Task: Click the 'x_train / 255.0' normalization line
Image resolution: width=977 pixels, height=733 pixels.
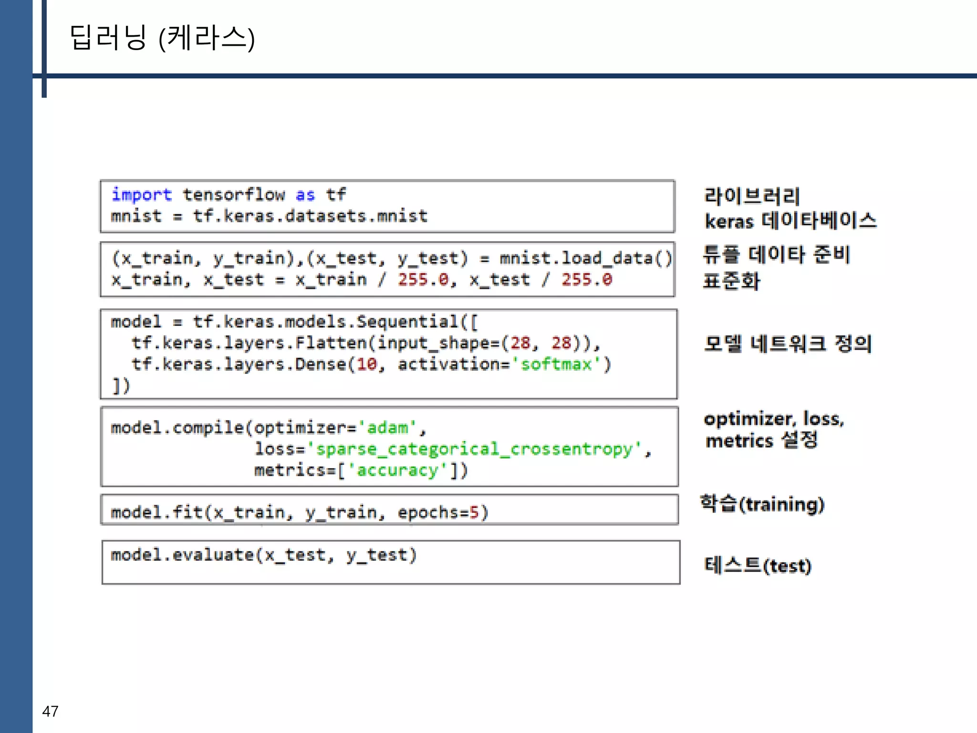Action: point(362,280)
